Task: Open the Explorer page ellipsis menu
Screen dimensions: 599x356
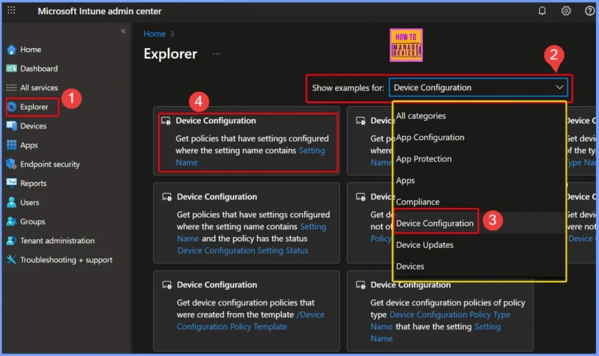Action: click(x=216, y=54)
